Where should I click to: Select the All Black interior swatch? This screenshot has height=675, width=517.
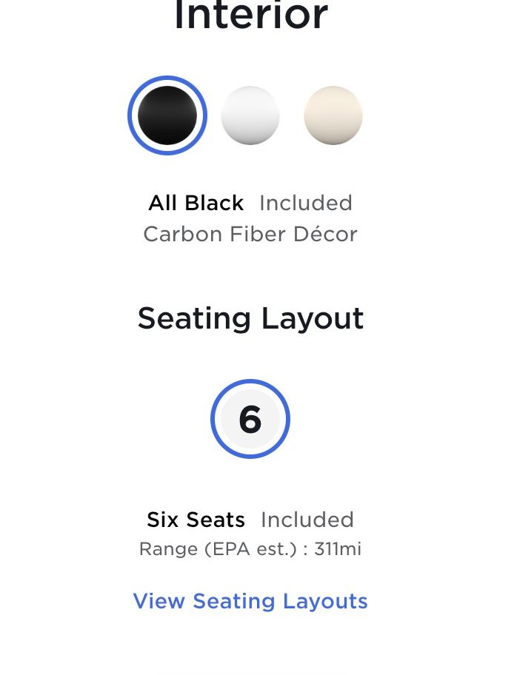tap(167, 115)
